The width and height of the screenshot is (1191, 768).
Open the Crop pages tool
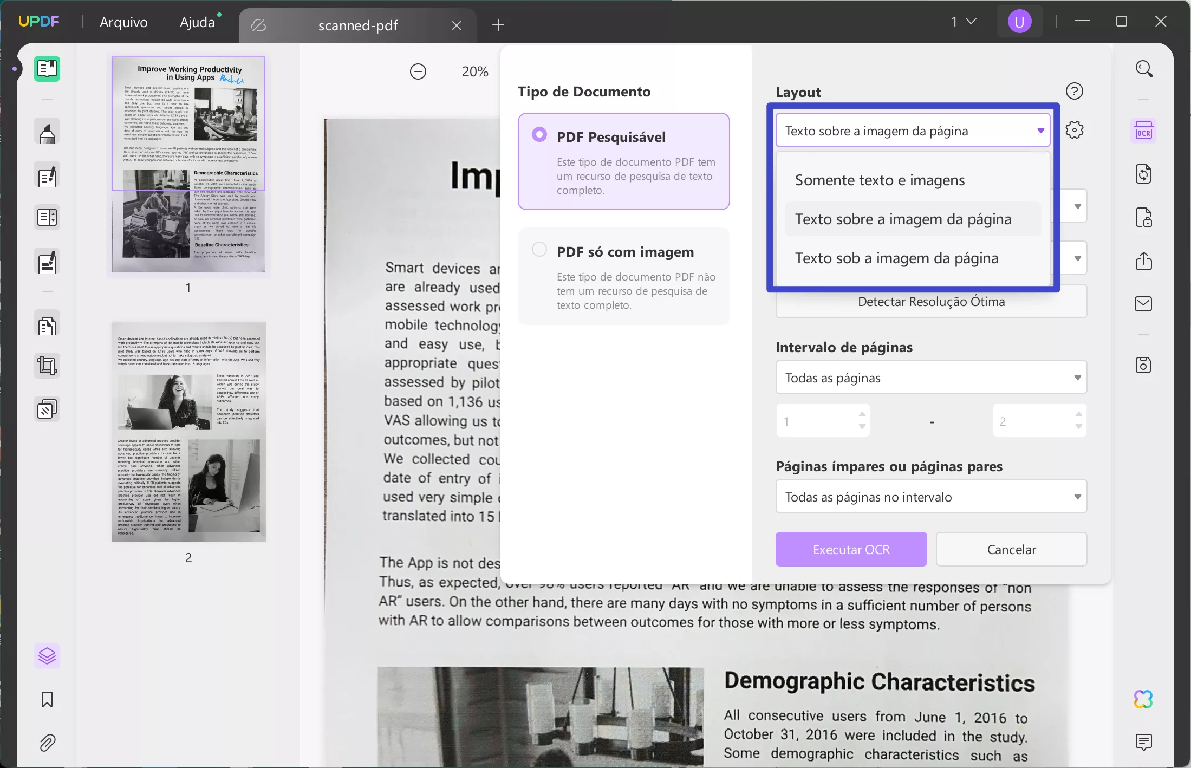tap(47, 365)
